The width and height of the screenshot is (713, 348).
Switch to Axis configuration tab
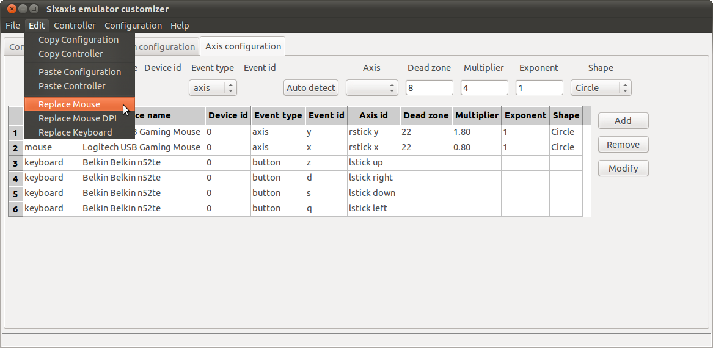243,46
